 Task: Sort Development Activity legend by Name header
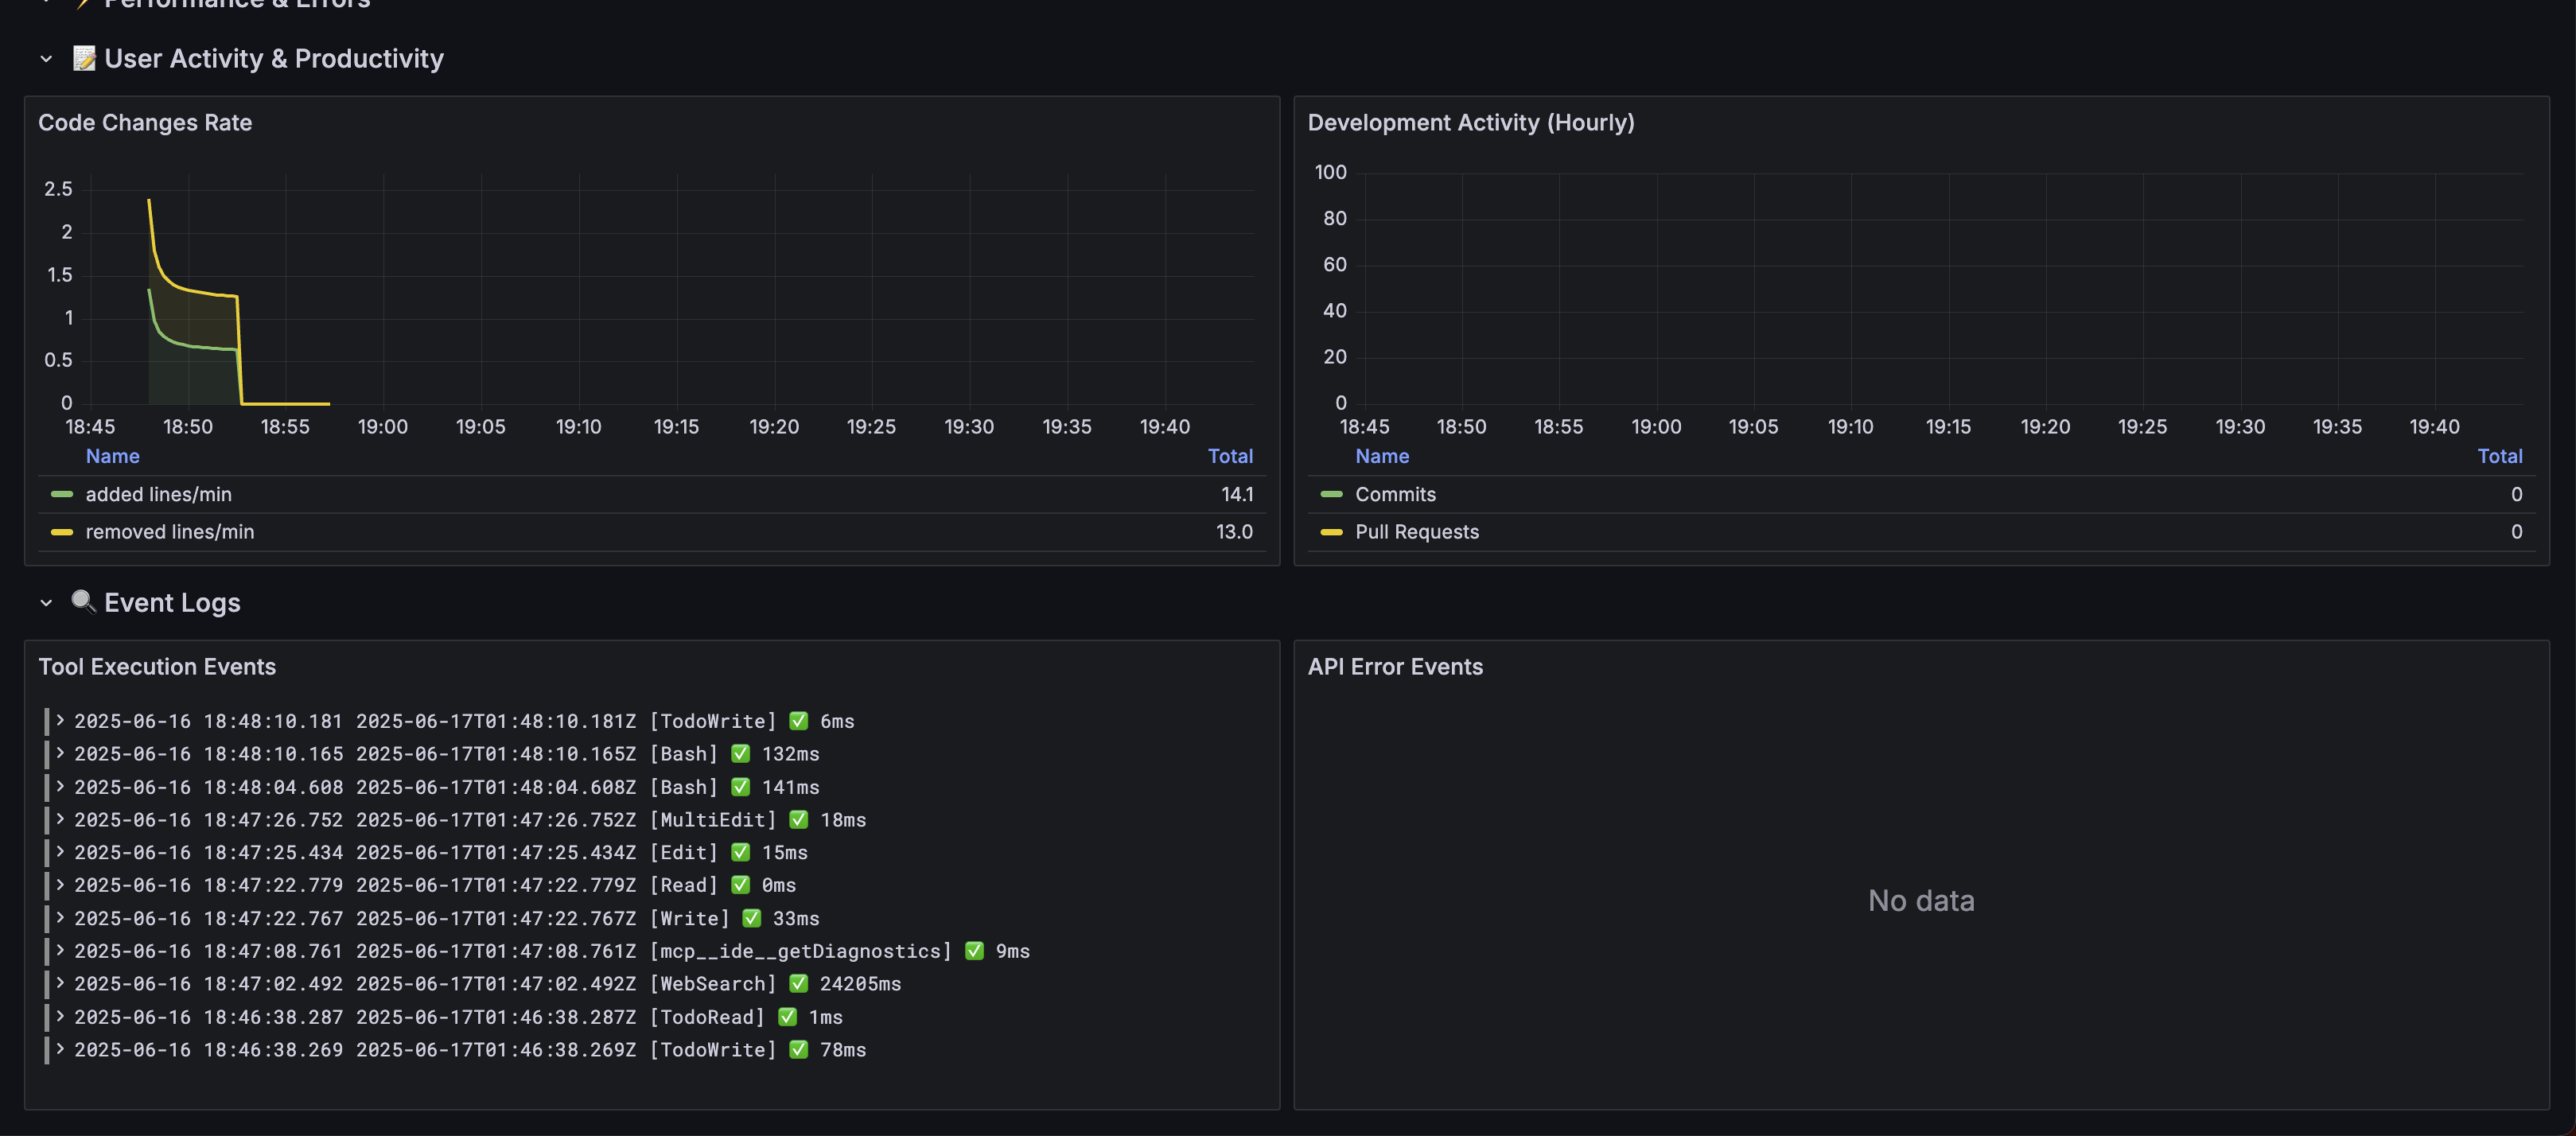pyautogui.click(x=1381, y=456)
